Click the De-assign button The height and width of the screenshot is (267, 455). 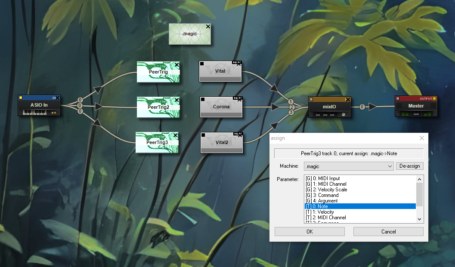coord(410,166)
